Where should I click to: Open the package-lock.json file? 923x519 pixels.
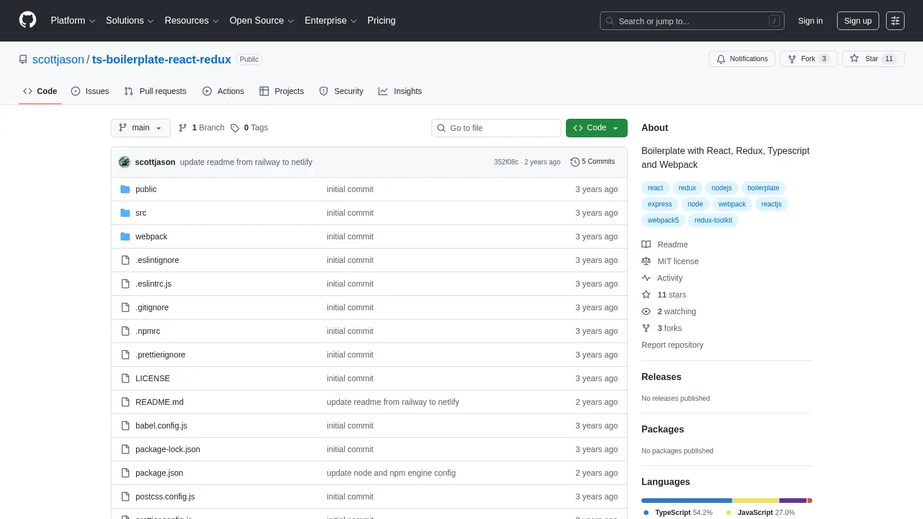(168, 449)
